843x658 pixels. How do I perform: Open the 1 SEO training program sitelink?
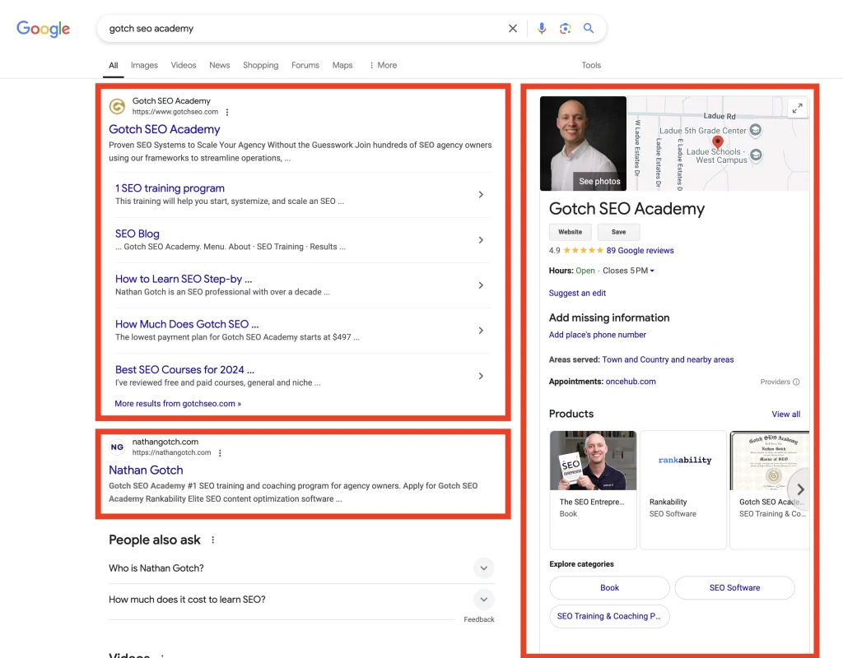tap(170, 188)
